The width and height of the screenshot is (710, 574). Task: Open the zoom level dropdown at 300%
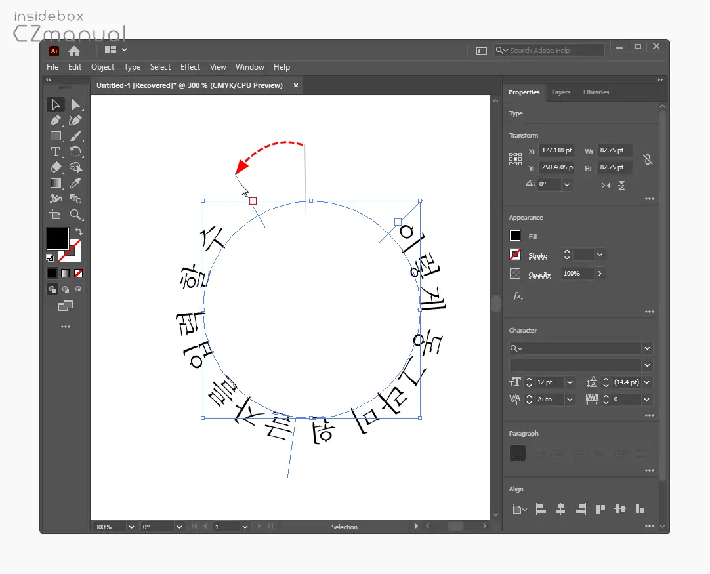(x=131, y=527)
